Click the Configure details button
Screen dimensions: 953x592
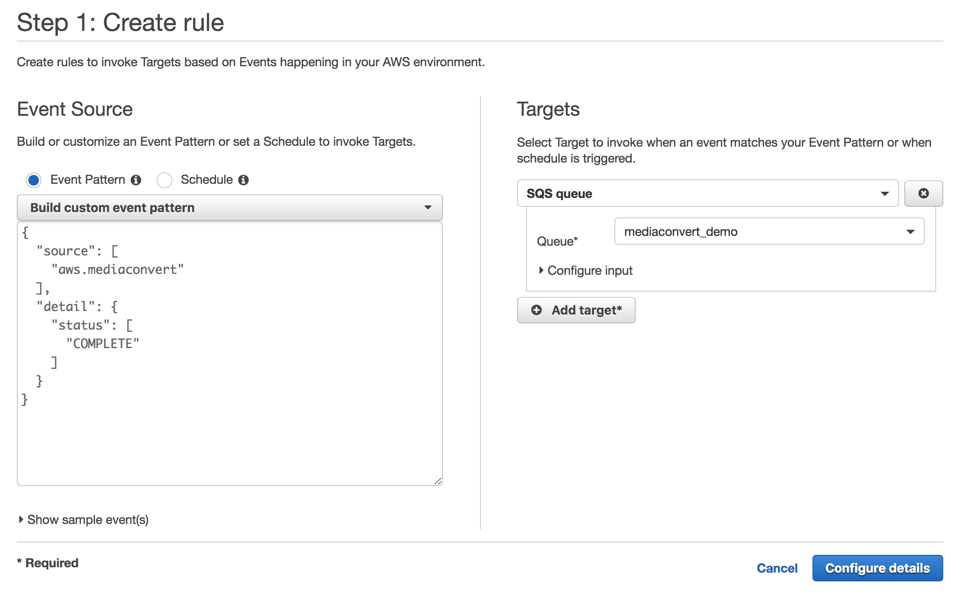click(877, 568)
